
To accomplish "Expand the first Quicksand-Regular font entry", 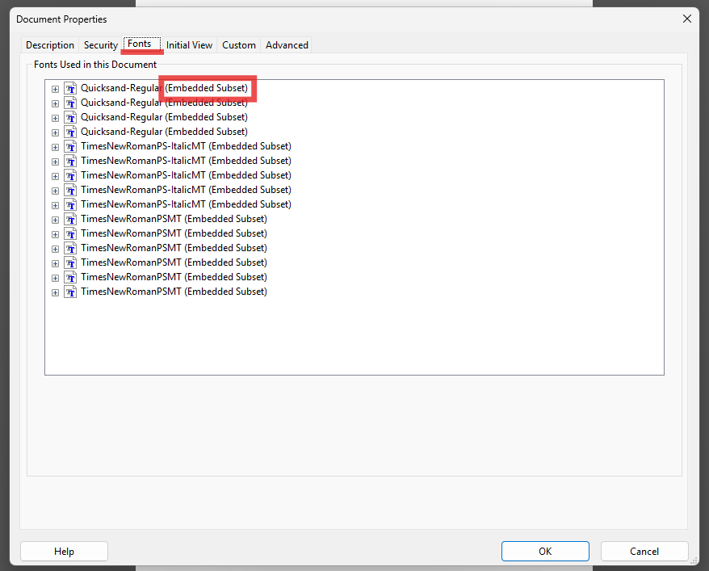I will click(55, 89).
